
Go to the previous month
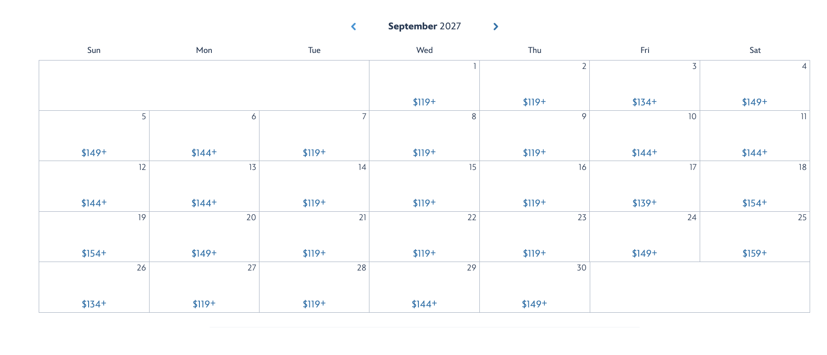coord(354,27)
